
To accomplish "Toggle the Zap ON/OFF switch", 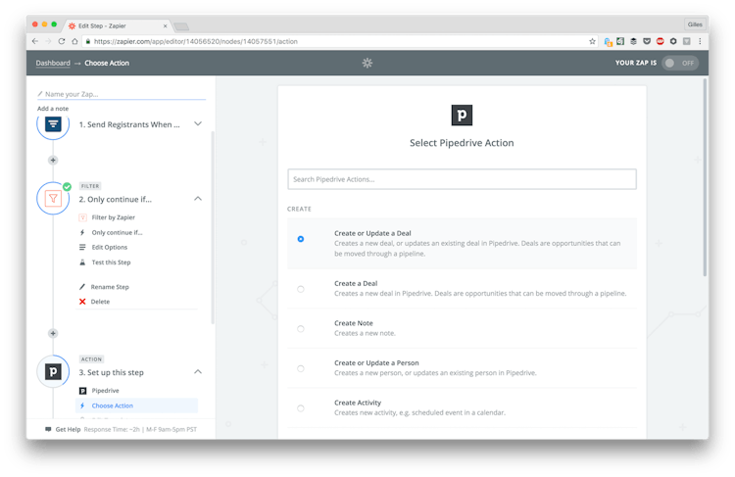I will (680, 63).
